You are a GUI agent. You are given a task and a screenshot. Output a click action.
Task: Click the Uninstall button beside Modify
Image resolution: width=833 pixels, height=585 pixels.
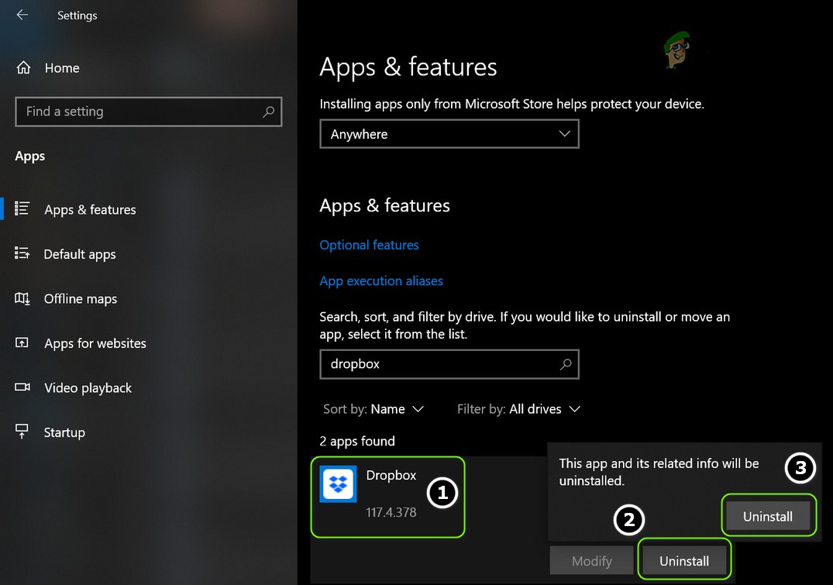[x=684, y=561]
